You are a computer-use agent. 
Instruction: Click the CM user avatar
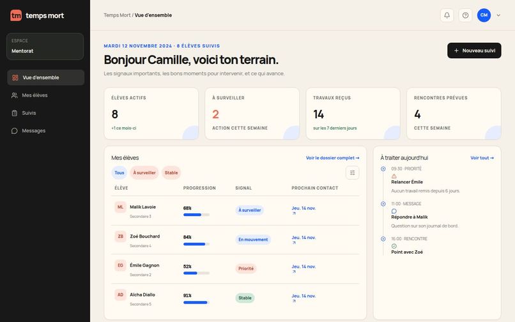pyautogui.click(x=484, y=15)
